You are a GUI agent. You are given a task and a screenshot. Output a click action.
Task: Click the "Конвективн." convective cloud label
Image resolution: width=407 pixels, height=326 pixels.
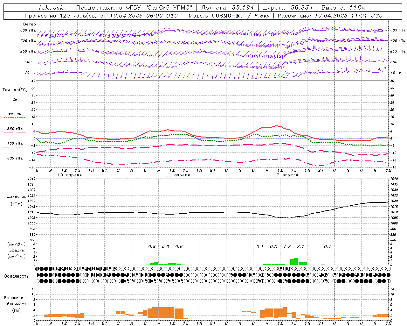pos(16,298)
